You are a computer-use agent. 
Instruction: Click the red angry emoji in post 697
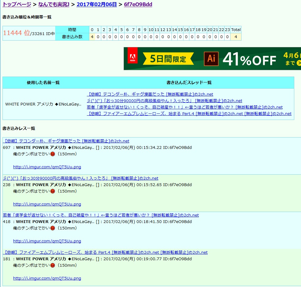(x=52, y=154)
